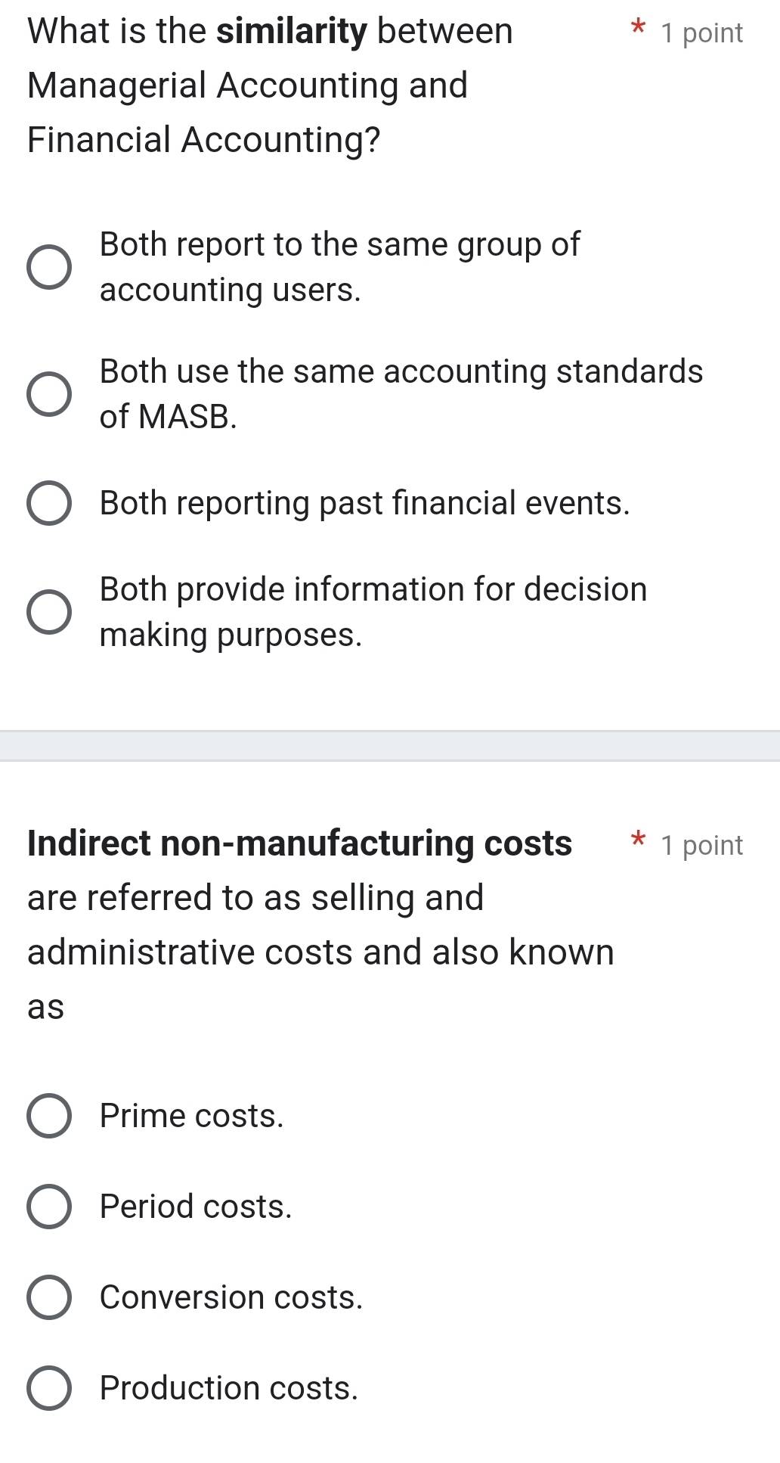Click the 'Production costs.' option label
This screenshot has width=780, height=1463.
tap(228, 1388)
